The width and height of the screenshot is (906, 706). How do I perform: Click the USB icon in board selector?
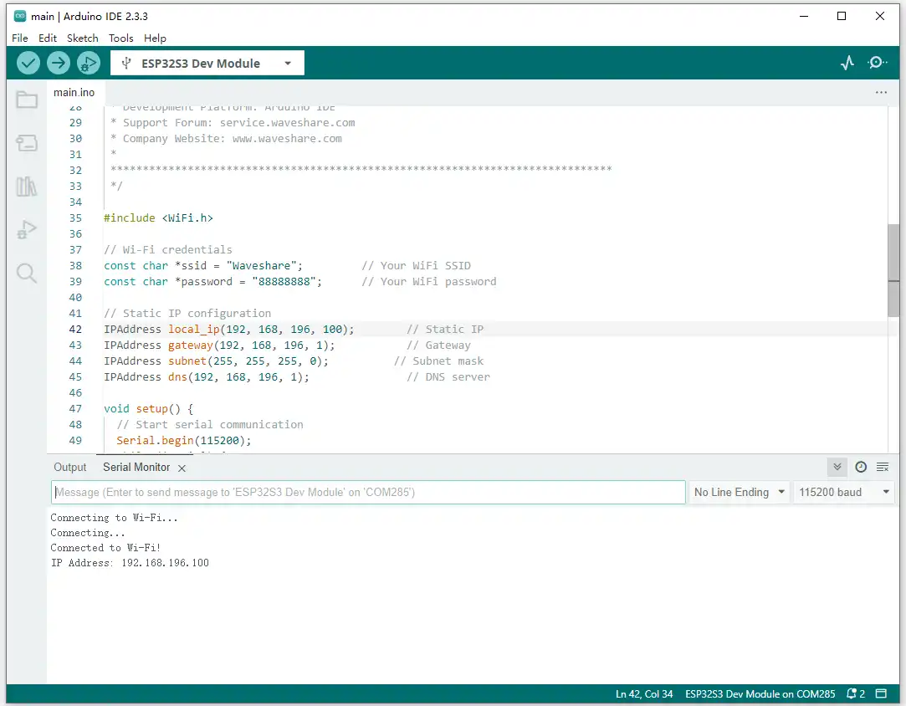(x=126, y=63)
